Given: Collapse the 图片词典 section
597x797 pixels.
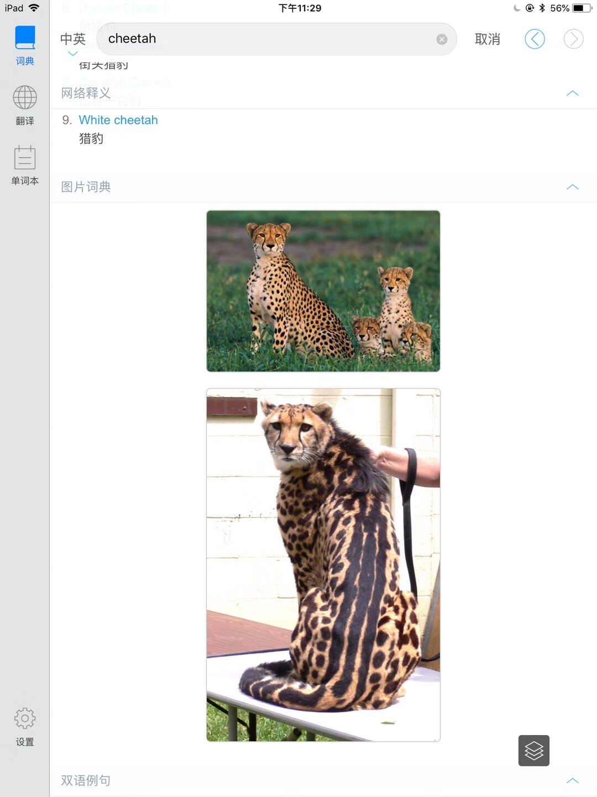Looking at the screenshot, I should pos(573,187).
